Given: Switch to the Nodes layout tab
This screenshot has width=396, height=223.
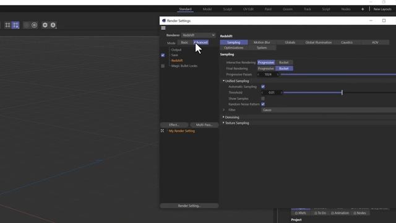Looking at the screenshot, I should pos(346,9).
